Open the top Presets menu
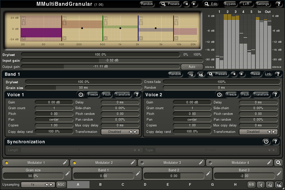 (170, 4)
